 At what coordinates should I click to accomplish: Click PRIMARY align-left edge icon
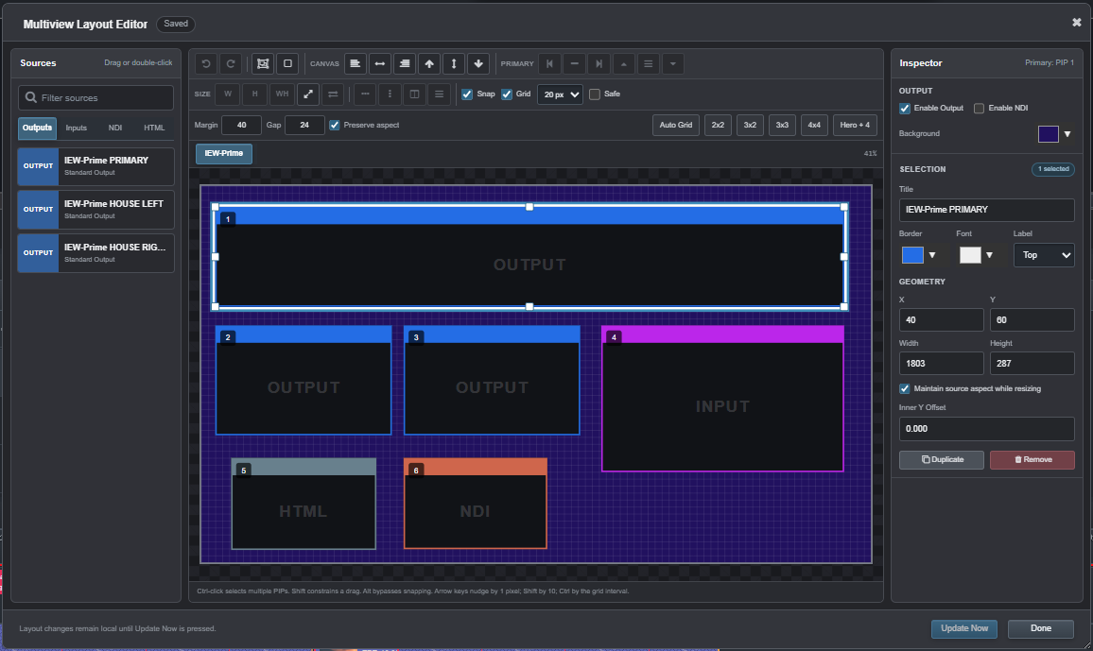tap(550, 63)
